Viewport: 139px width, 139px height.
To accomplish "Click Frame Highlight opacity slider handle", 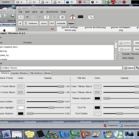I will pyautogui.click(x=51, y=108).
